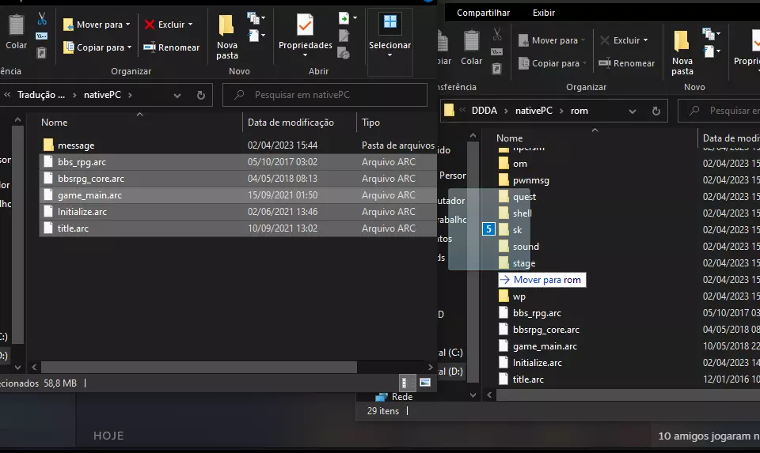Image resolution: width=760 pixels, height=453 pixels.
Task: Select bbs_rpg.arc in nativePC window
Action: (237, 162)
